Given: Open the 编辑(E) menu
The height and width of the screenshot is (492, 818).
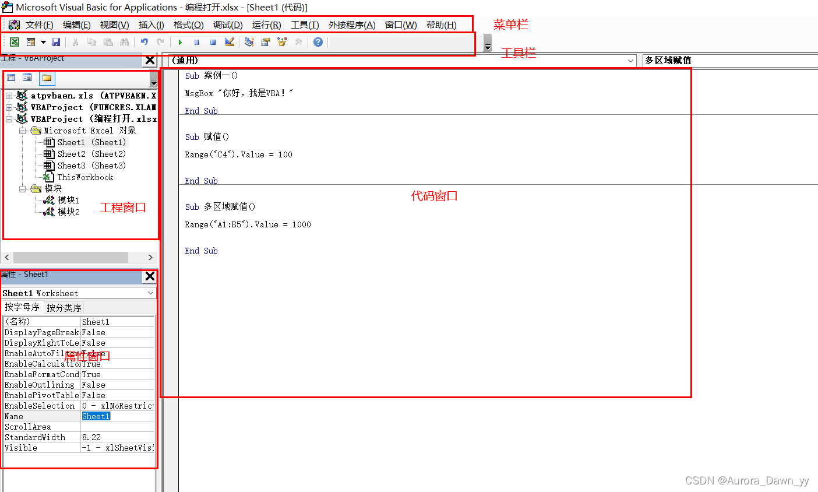Looking at the screenshot, I should 76,24.
